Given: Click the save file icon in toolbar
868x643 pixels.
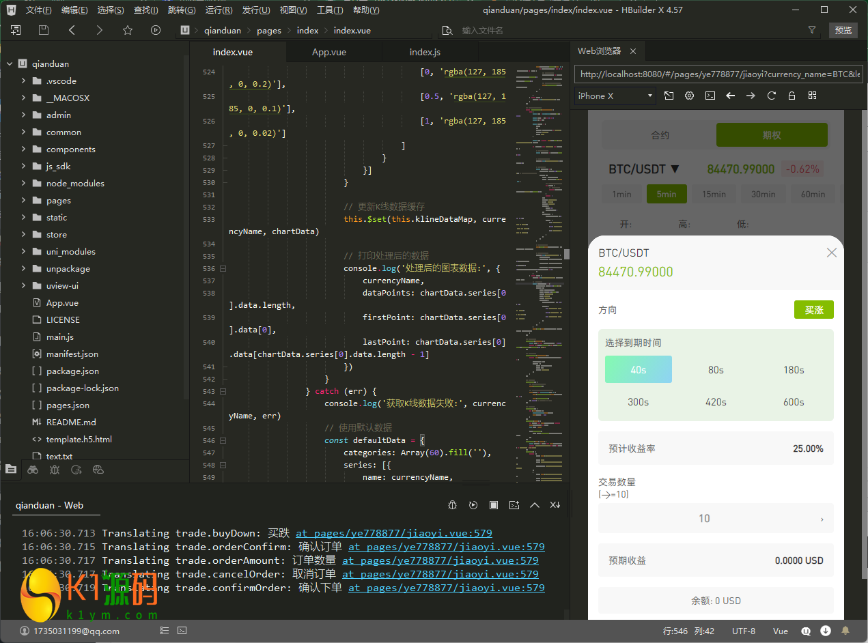Looking at the screenshot, I should [x=44, y=30].
